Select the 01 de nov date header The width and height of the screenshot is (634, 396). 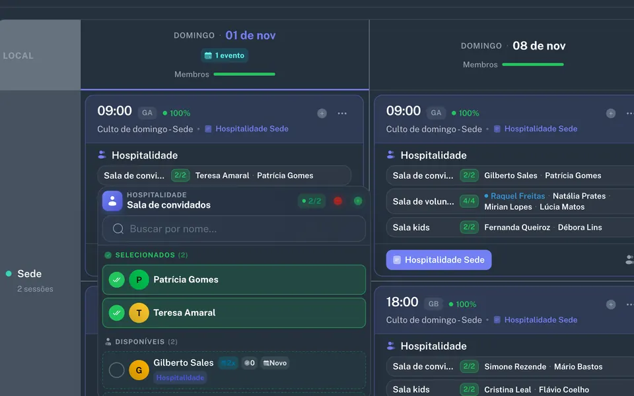(x=250, y=36)
